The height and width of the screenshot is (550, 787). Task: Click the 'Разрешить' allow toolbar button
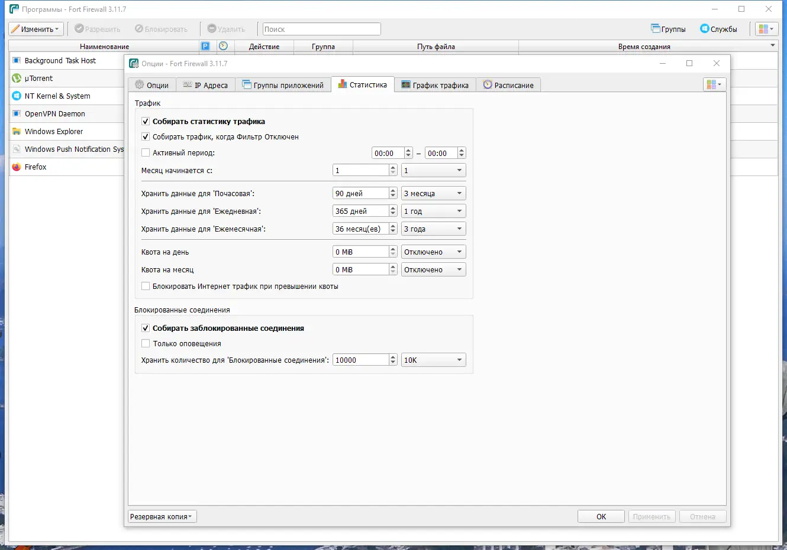click(98, 29)
